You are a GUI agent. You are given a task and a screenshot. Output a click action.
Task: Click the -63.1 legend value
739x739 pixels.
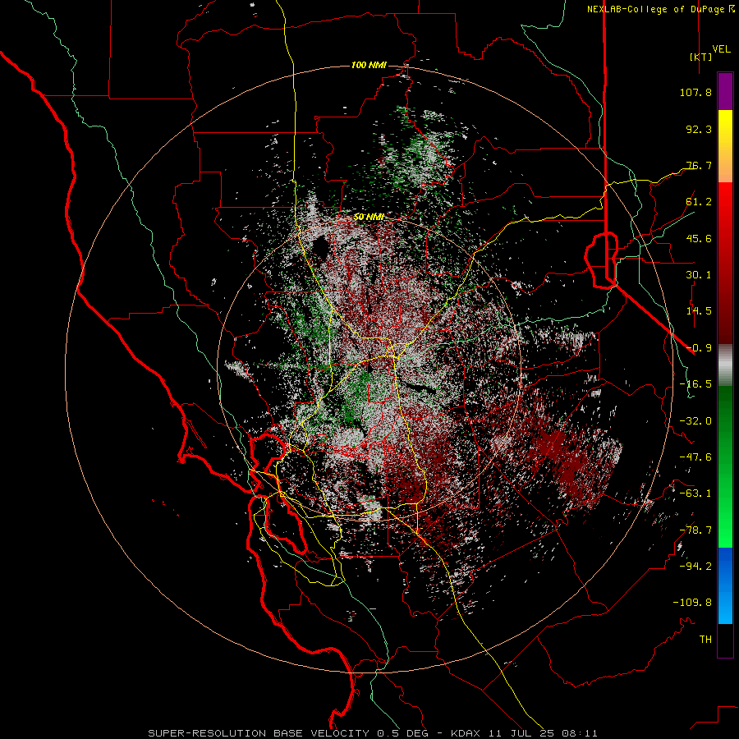pyautogui.click(x=695, y=493)
